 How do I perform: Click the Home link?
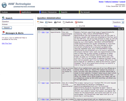[101, 2]
